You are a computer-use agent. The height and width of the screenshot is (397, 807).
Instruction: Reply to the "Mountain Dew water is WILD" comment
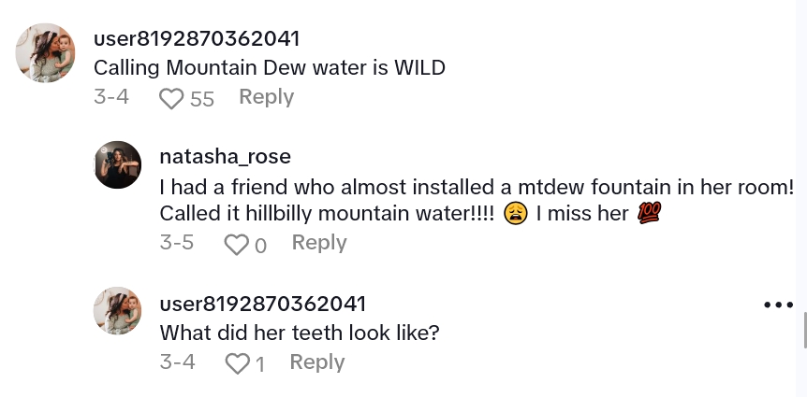pyautogui.click(x=266, y=97)
